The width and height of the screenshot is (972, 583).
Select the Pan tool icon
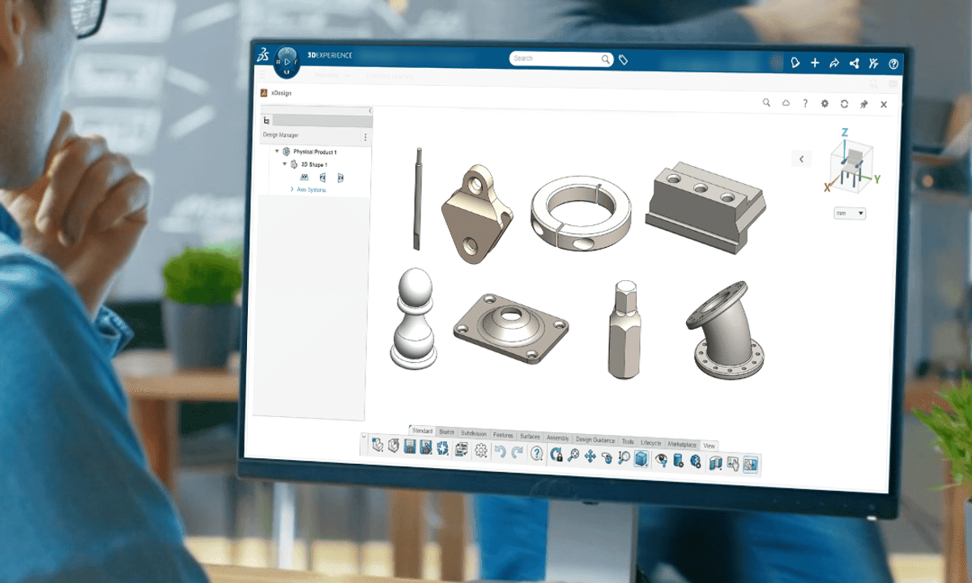(x=589, y=457)
